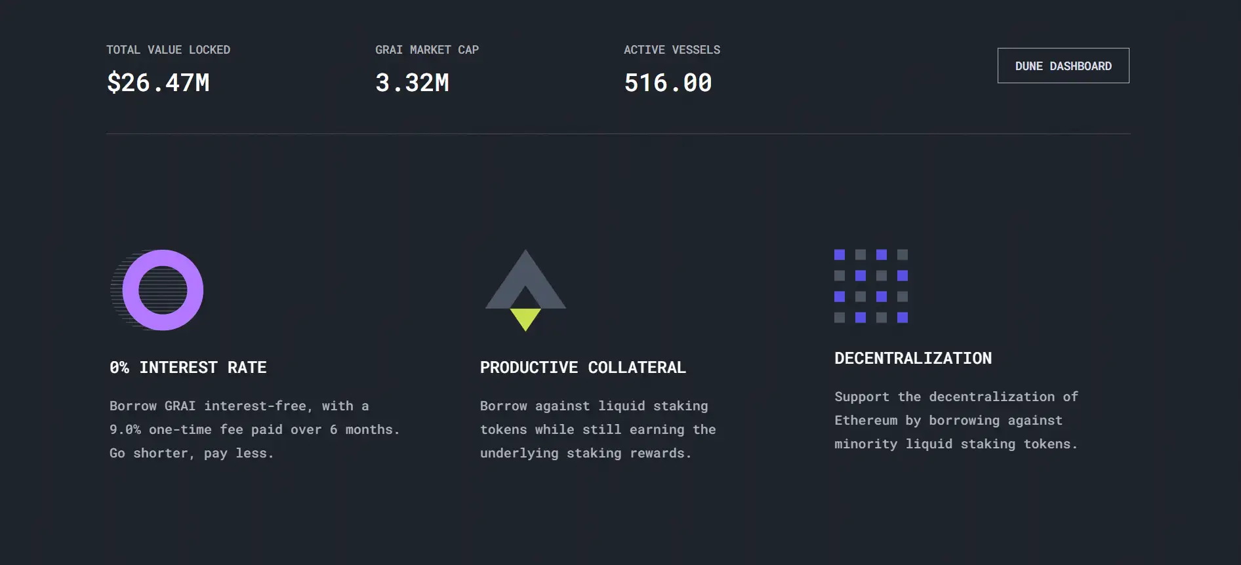Click the 0% Interest Rate heading

188,368
